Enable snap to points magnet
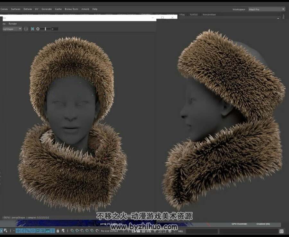 pyautogui.click(x=82, y=231)
